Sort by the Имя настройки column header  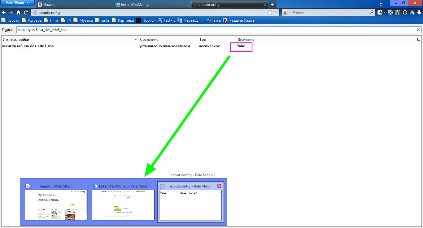point(68,40)
